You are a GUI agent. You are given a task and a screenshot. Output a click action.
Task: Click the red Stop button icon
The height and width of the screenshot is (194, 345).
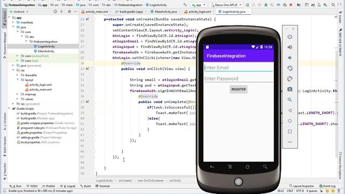pyautogui.click(x=291, y=5)
